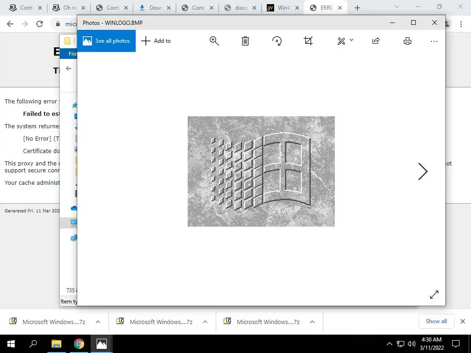
Task: Open the Add to menu
Action: (156, 41)
